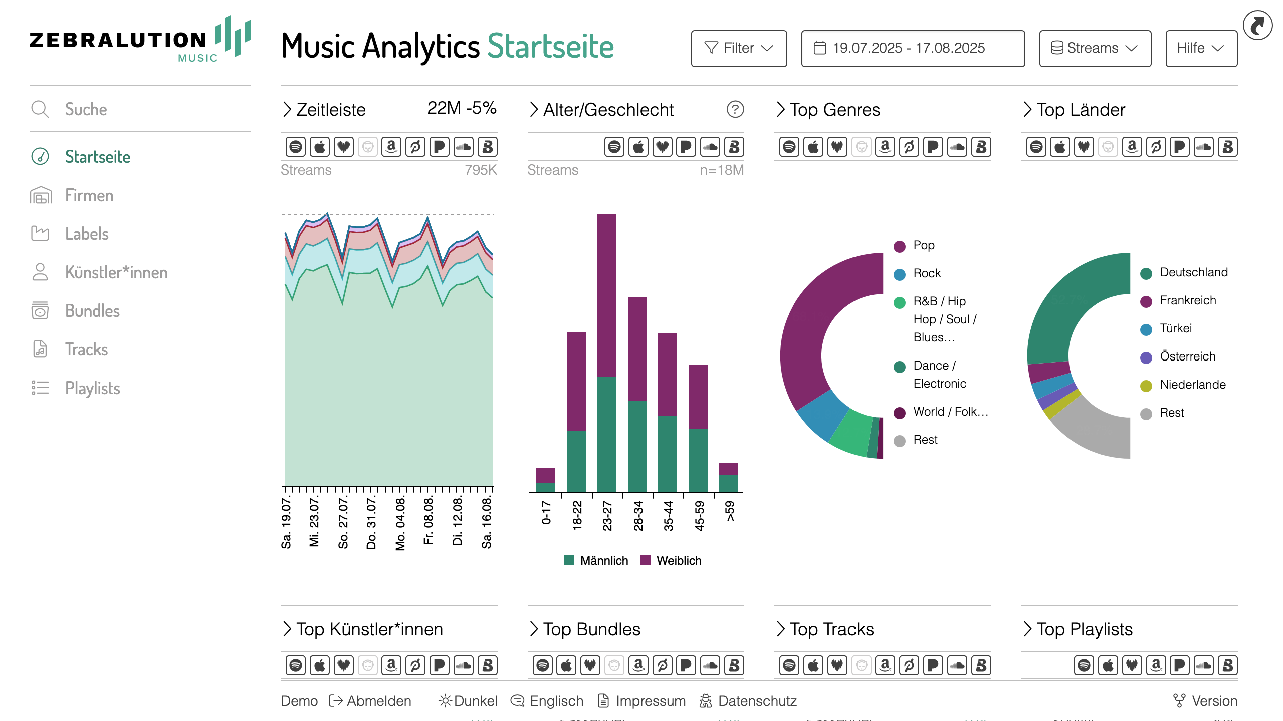This screenshot has height=721, width=1283.
Task: Click Peloton icon in Zeitleiste panel
Action: pos(415,147)
